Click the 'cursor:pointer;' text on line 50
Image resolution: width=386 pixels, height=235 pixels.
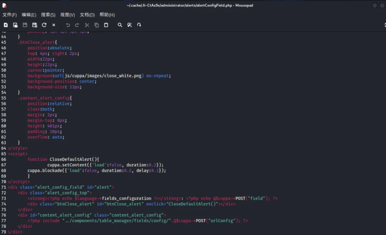(46, 70)
